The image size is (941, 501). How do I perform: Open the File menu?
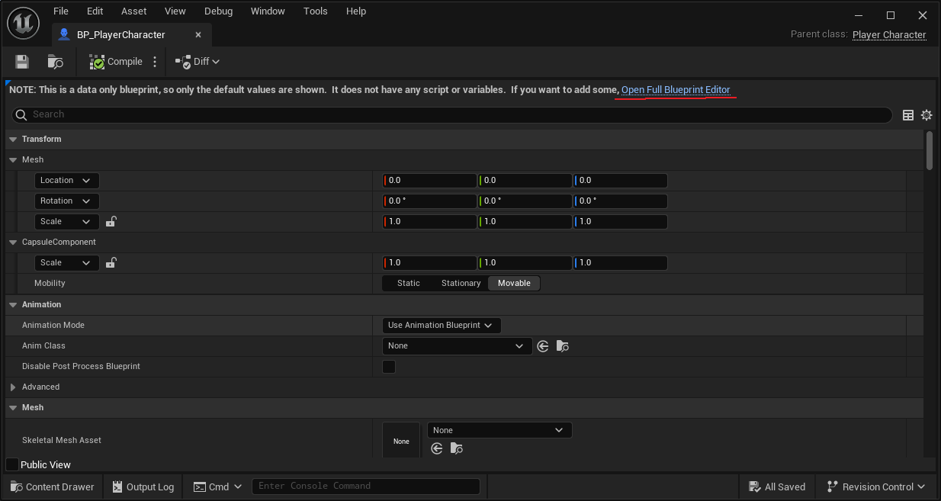coord(61,11)
